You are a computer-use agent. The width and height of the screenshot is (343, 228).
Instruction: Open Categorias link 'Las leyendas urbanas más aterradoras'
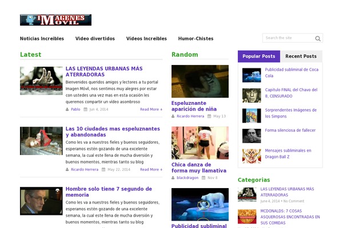287,192
